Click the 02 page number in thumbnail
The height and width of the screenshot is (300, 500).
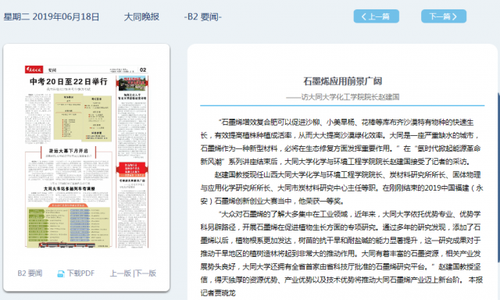[143, 70]
